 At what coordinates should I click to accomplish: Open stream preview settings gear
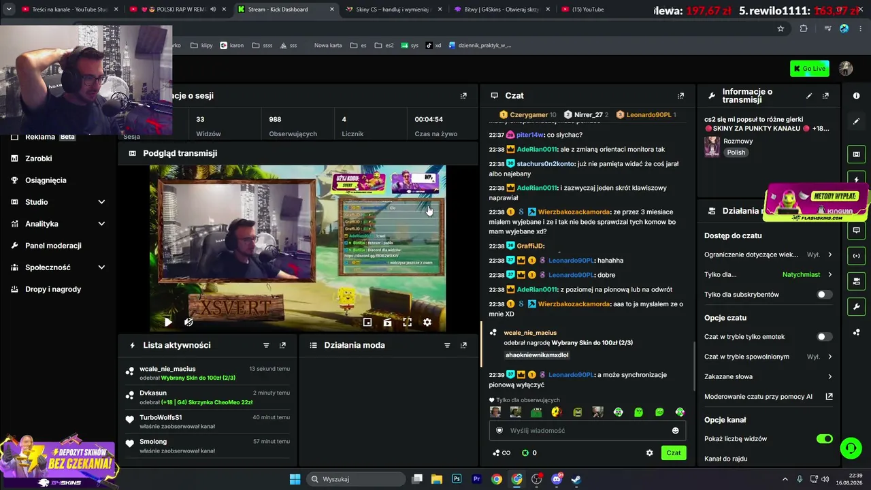[x=427, y=323]
